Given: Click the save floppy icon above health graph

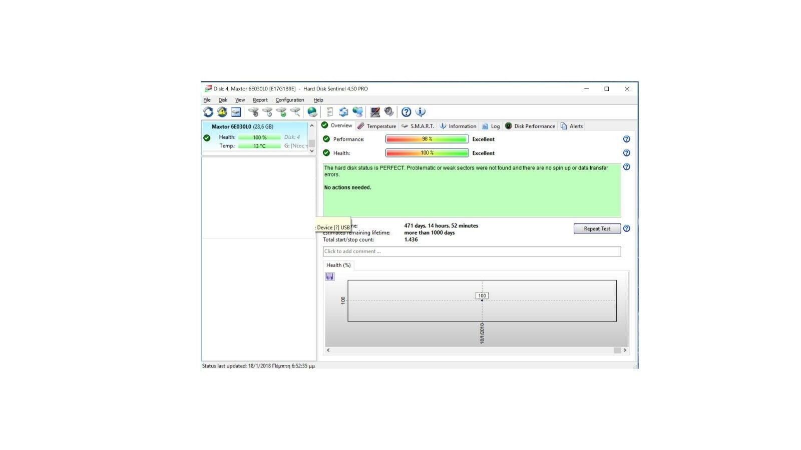Looking at the screenshot, I should click(330, 276).
